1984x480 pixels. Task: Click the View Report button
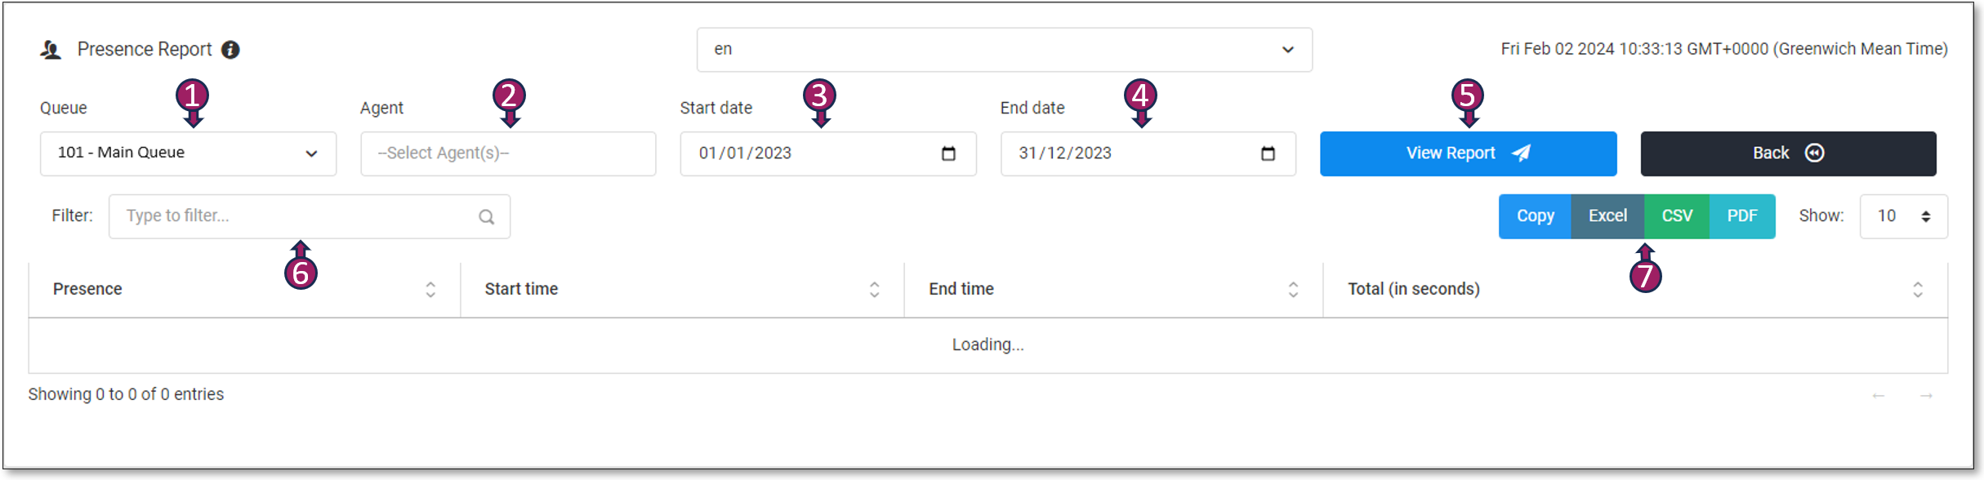point(1468,153)
